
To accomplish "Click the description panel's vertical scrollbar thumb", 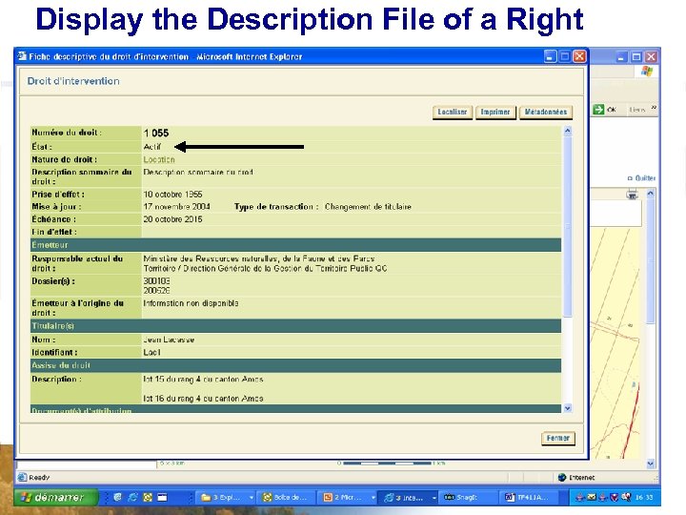I will tap(568, 225).
